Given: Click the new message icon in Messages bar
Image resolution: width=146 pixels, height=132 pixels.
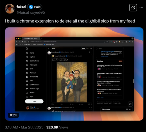Looking at the screenshot, I should click(x=127, y=109).
